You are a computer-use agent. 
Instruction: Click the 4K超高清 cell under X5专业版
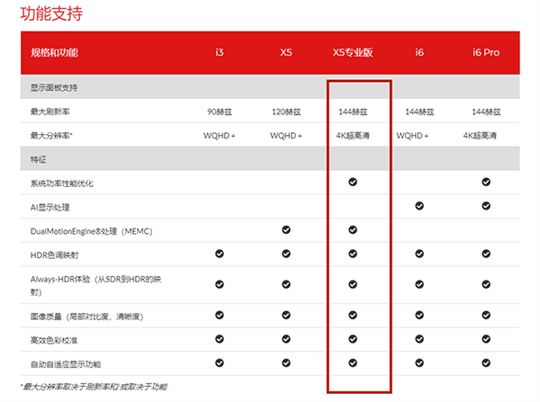[353, 136]
